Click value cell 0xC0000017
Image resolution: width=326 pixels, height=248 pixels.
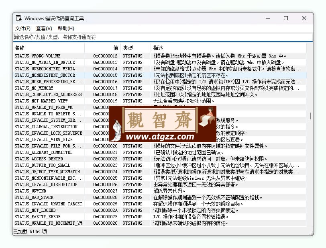[x=105, y=88]
